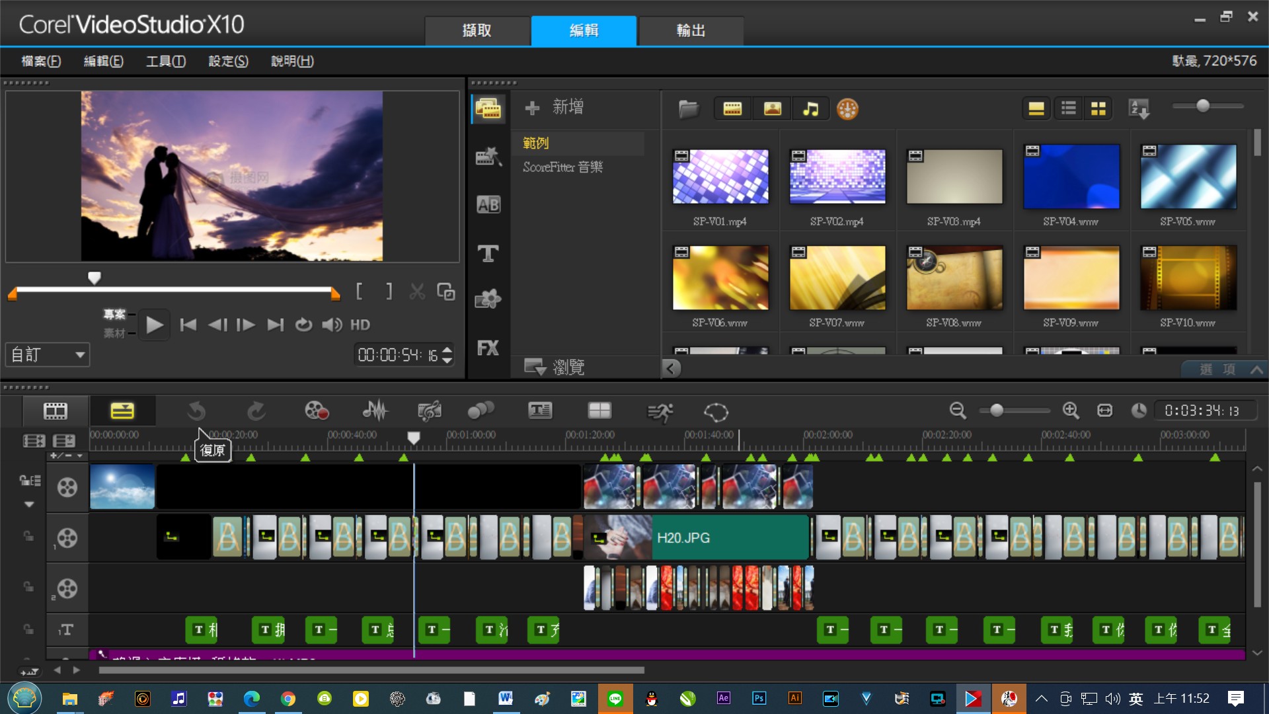
Task: Toggle repeat playback
Action: (x=303, y=325)
